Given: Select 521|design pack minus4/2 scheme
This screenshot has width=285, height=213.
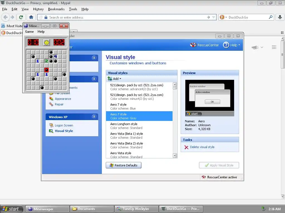Looking at the screenshot, I should [x=139, y=97].
